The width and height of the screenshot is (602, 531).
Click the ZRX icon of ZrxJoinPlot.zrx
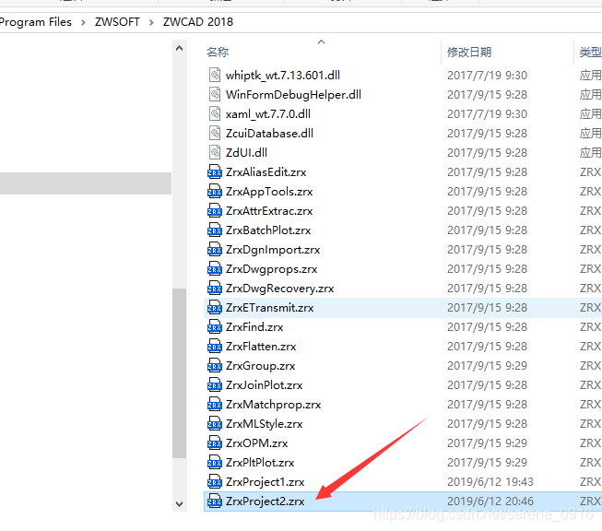pos(215,384)
